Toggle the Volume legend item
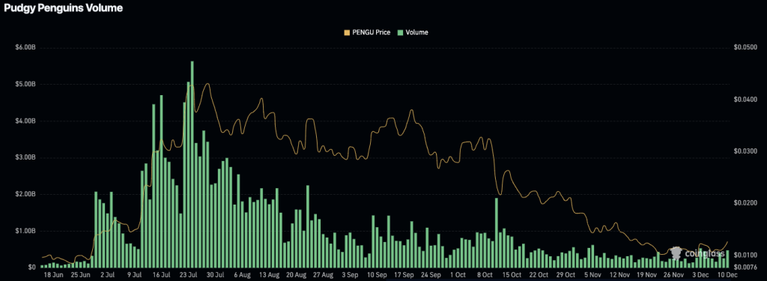The width and height of the screenshot is (767, 281). [413, 32]
